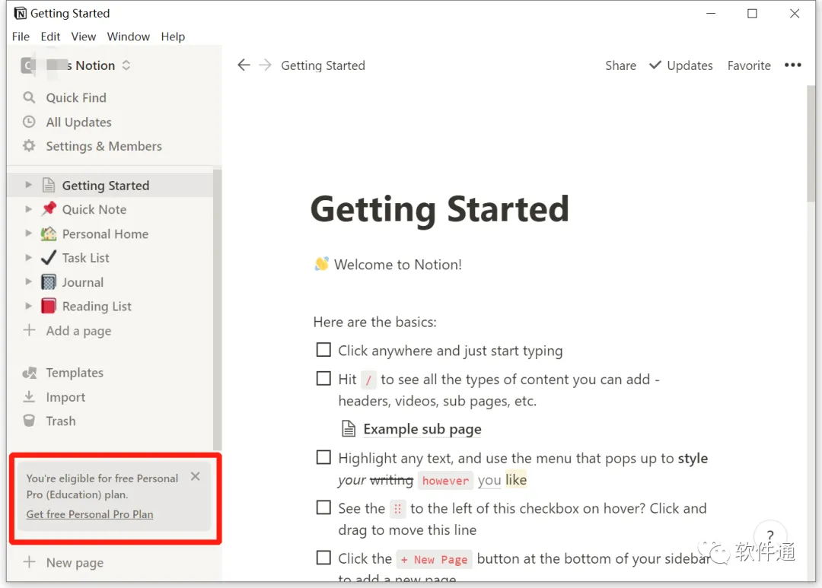Viewport: 822px width, 588px height.
Task: Expand the Reading List page tree
Action: pos(28,306)
